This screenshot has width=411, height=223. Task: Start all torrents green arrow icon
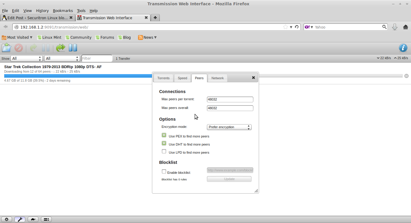[x=60, y=48]
